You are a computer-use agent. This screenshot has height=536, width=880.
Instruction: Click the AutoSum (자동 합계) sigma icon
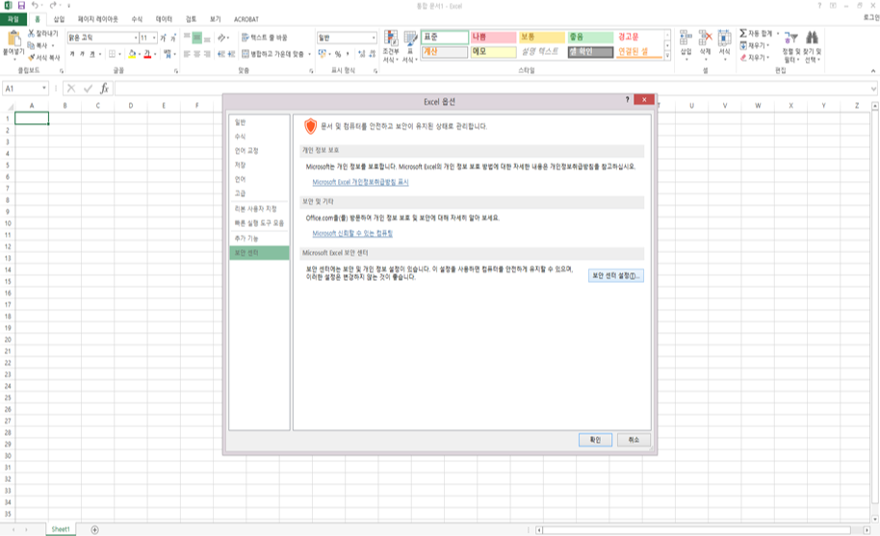click(743, 34)
